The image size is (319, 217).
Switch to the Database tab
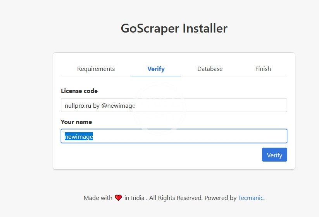pos(210,69)
